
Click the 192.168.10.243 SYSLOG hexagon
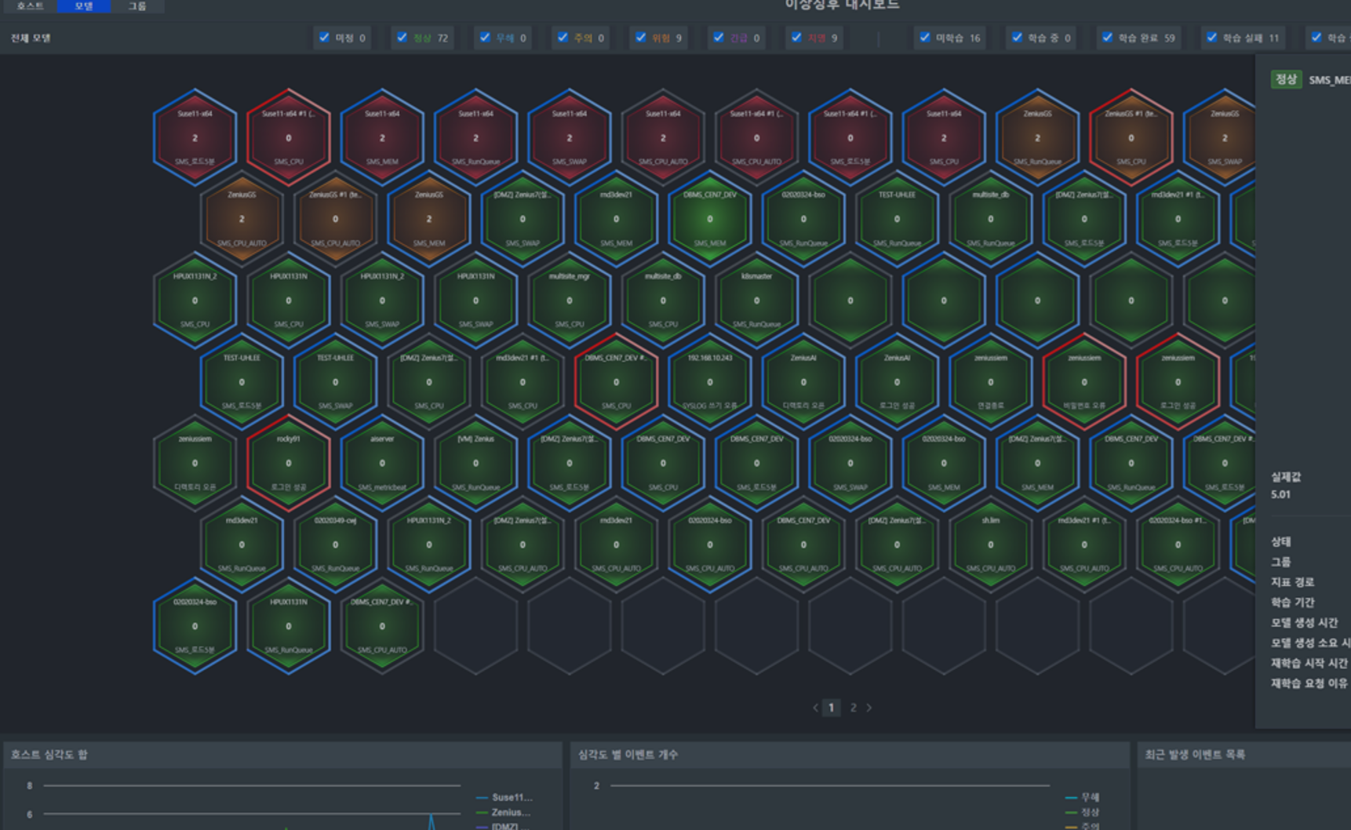click(x=709, y=382)
